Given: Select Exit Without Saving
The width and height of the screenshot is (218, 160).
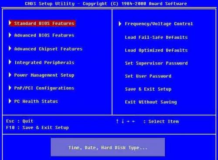Looking at the screenshot, I should [151, 102].
